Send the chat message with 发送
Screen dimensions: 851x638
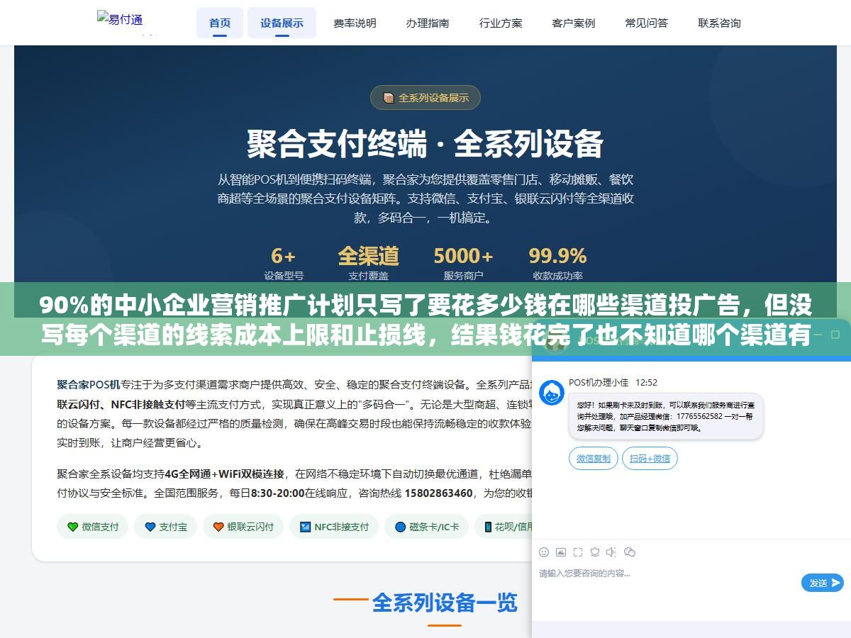pyautogui.click(x=823, y=583)
